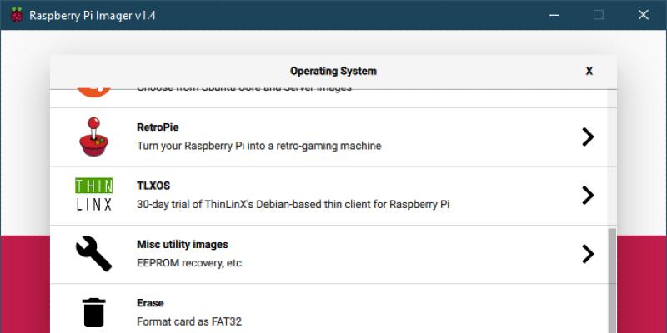Close the Operating System dialog with X
This screenshot has width=667, height=333.
tap(589, 71)
